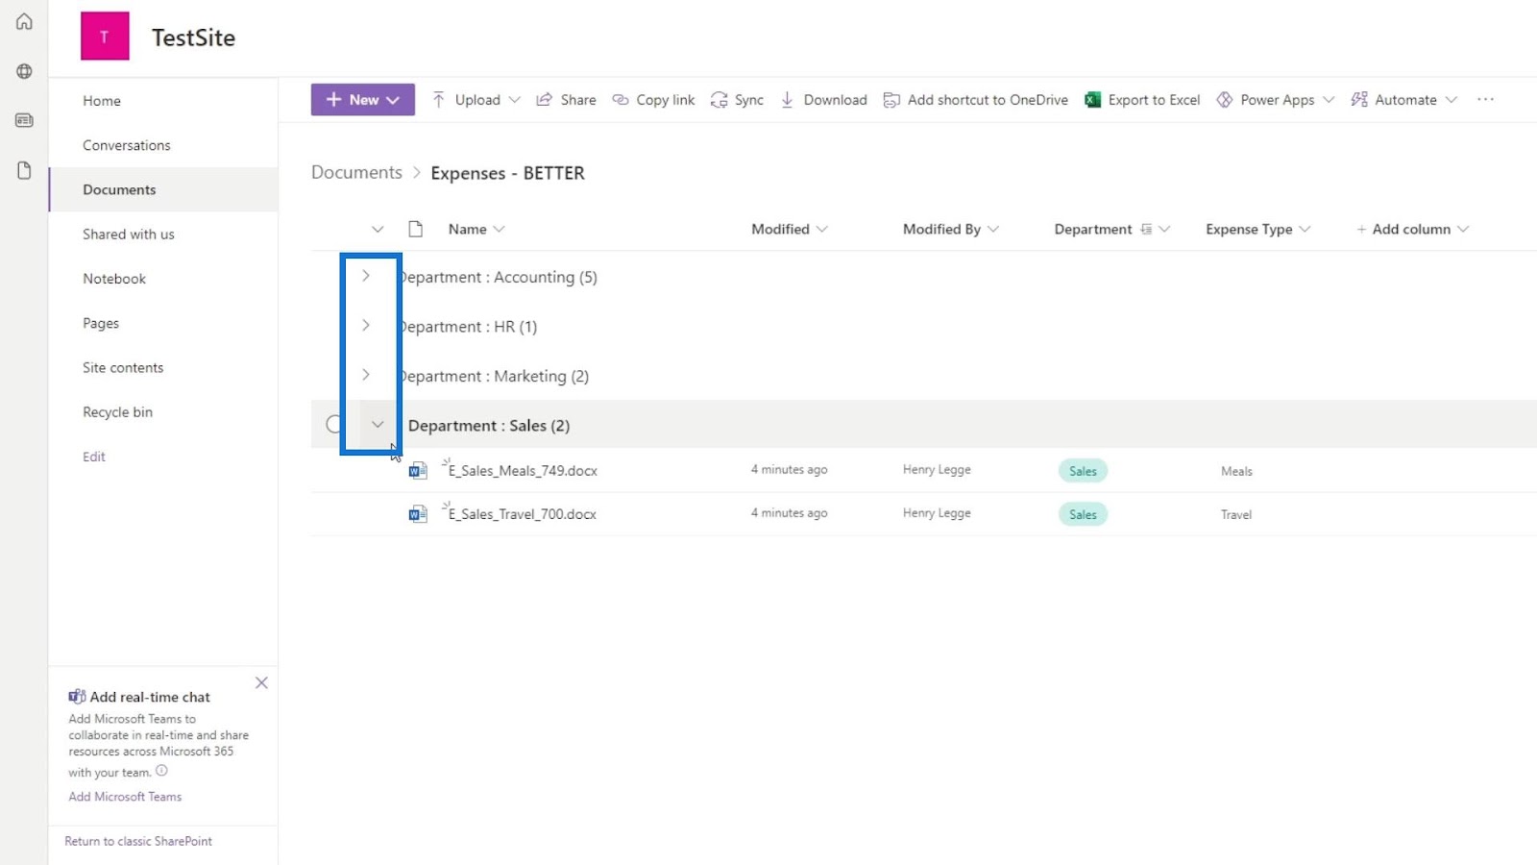Click the file type column header icon
This screenshot has width=1537, height=865.
[x=416, y=229]
